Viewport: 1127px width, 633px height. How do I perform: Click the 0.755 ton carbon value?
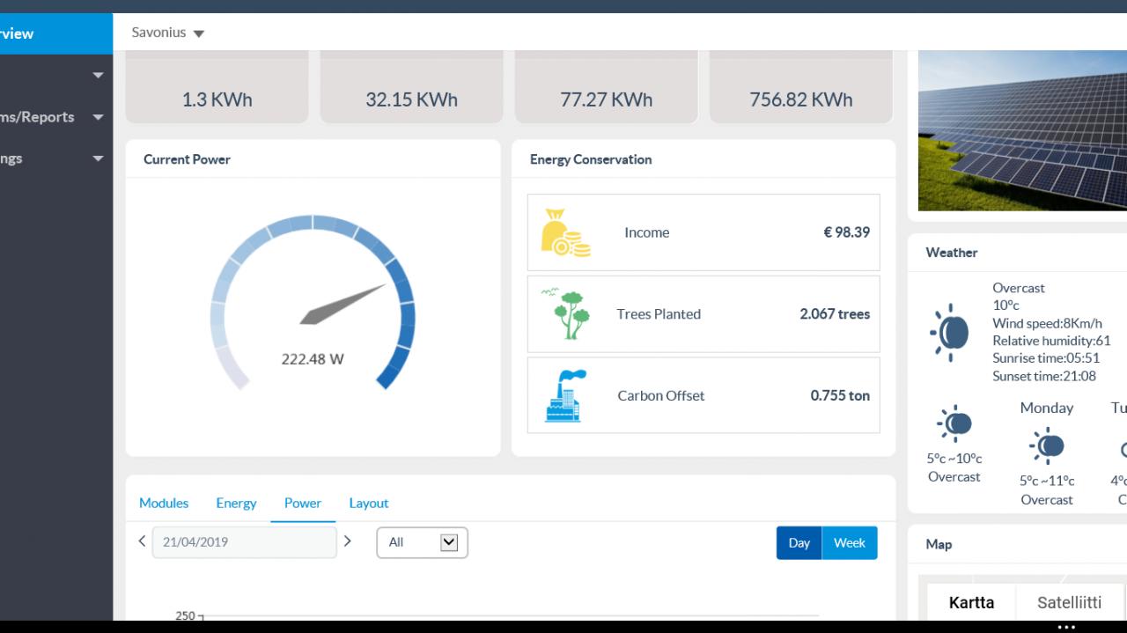(x=840, y=396)
